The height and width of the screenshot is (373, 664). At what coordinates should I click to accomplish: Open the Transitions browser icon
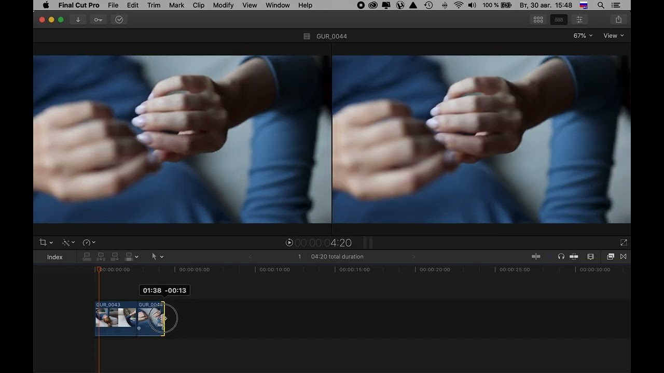(624, 256)
